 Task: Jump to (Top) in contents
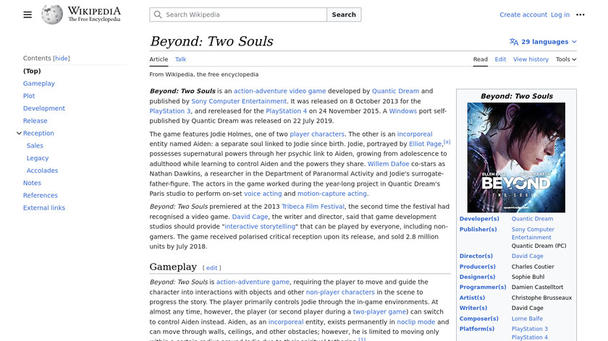click(32, 71)
